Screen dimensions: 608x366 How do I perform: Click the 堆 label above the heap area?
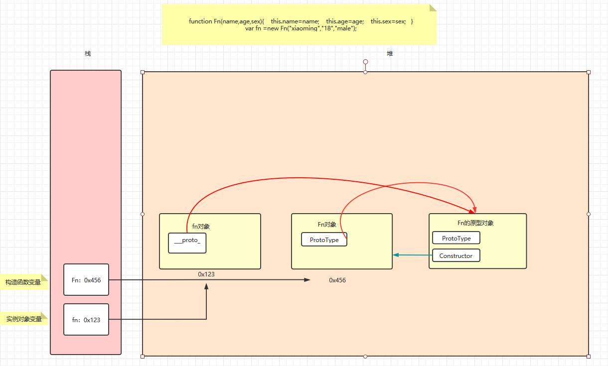(390, 53)
